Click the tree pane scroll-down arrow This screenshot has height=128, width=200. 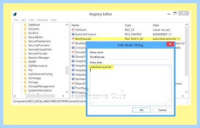pyautogui.click(x=67, y=92)
